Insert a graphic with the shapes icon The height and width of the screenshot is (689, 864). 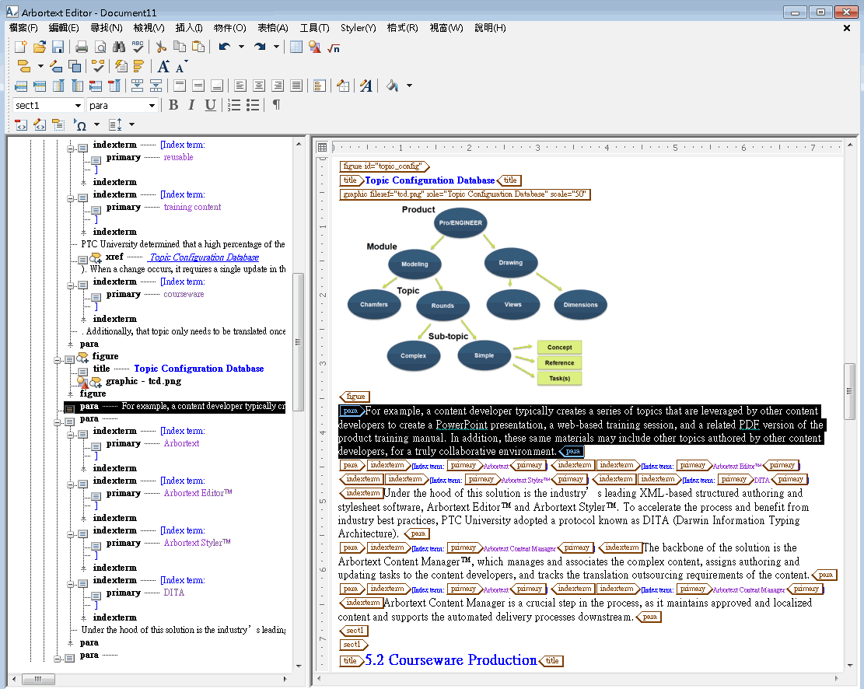click(315, 47)
